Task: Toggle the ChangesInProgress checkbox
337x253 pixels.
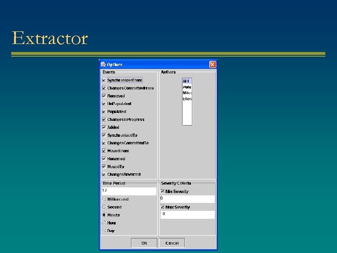Action: coord(104,119)
